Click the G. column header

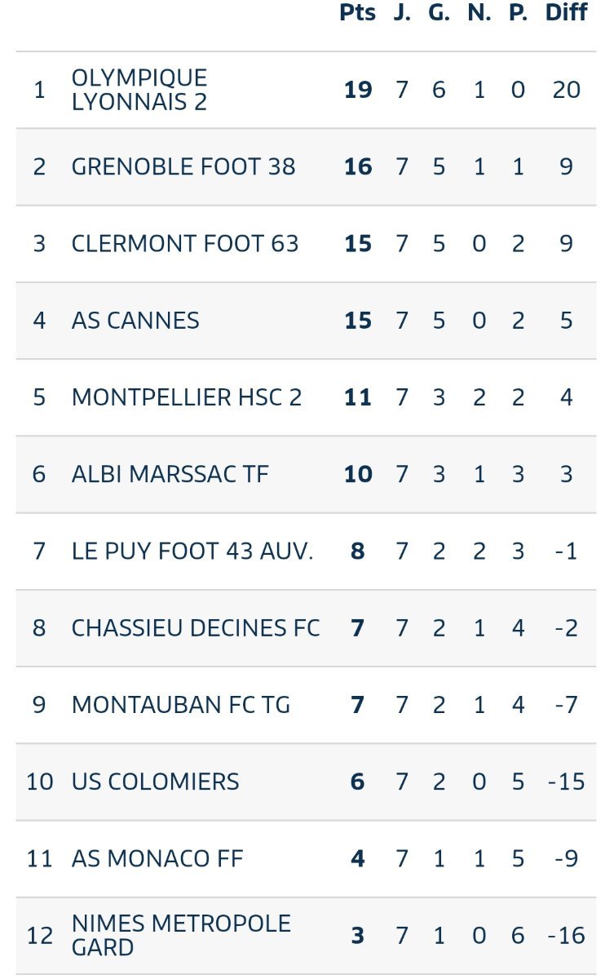point(439,13)
